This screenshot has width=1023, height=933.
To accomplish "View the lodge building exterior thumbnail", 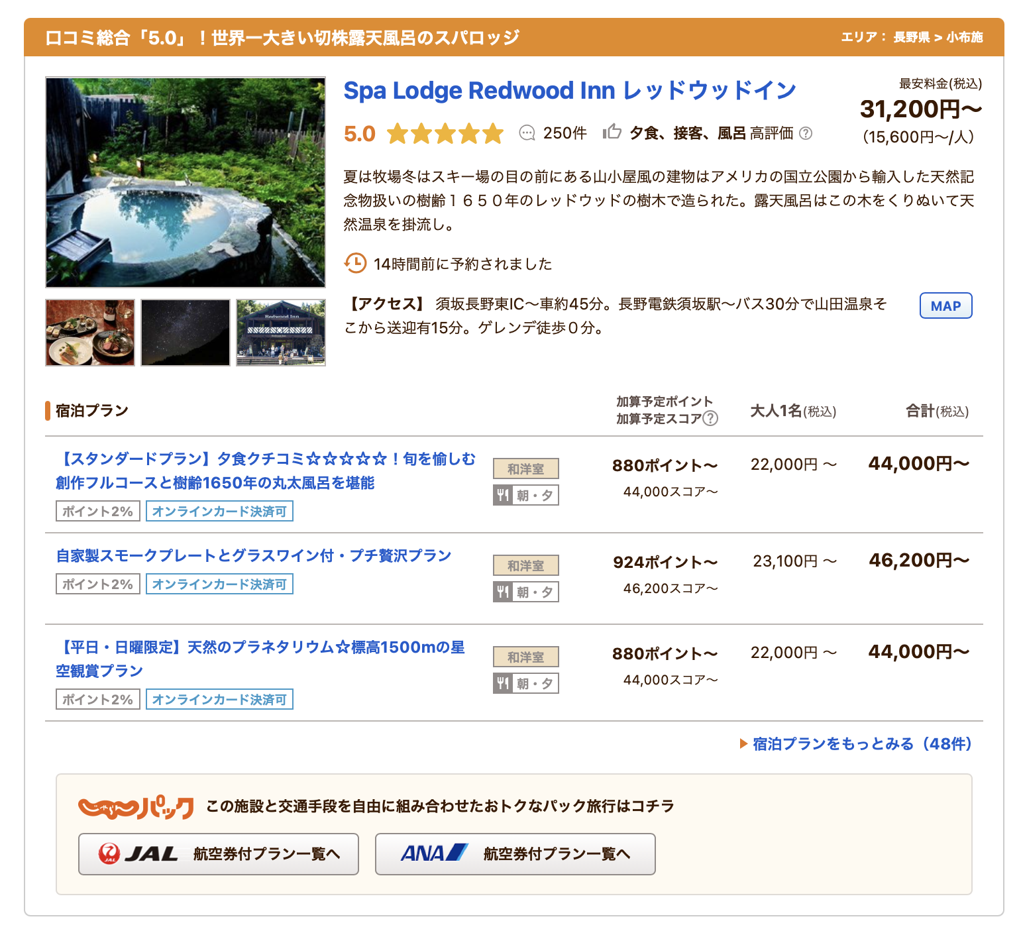I will 281,333.
